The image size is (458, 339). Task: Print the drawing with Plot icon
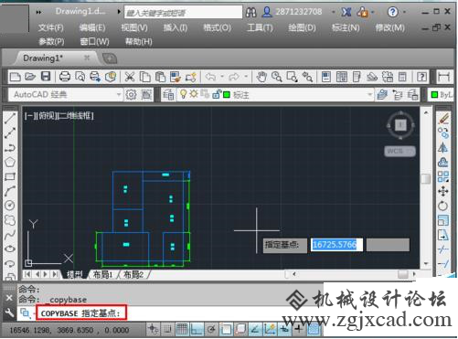[x=65, y=77]
